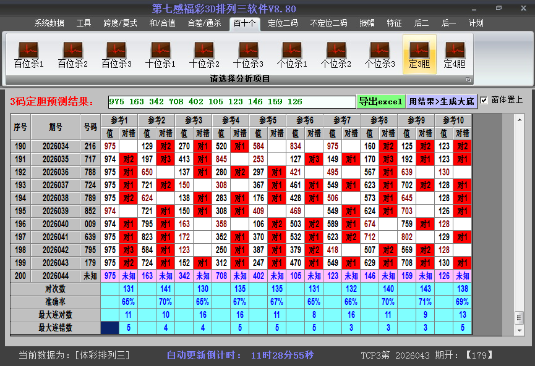Launch the 十位杀3 analysis
Image resolution: width=535 pixels, height=366 pixels.
coord(248,54)
